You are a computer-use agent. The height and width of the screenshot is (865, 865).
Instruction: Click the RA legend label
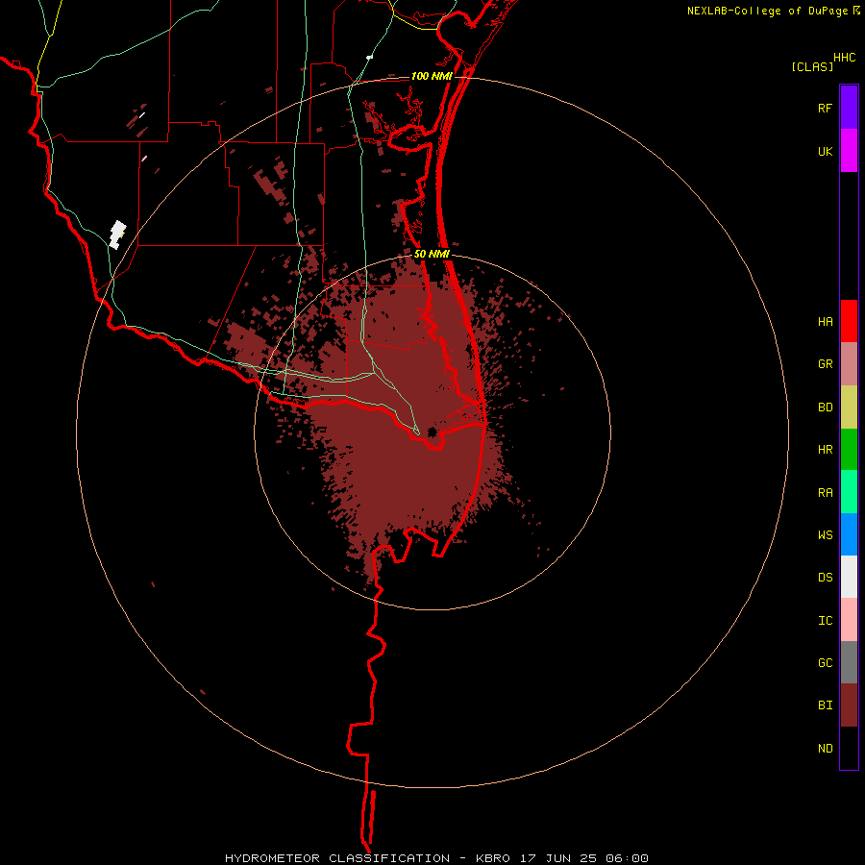(825, 493)
